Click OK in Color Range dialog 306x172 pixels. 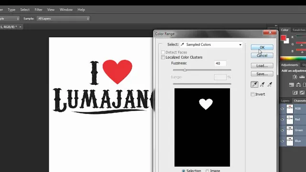coord(262,47)
